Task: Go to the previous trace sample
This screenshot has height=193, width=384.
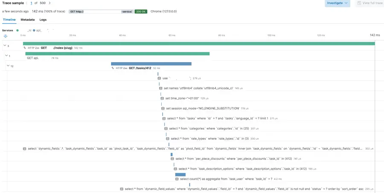Action: point(26,3)
